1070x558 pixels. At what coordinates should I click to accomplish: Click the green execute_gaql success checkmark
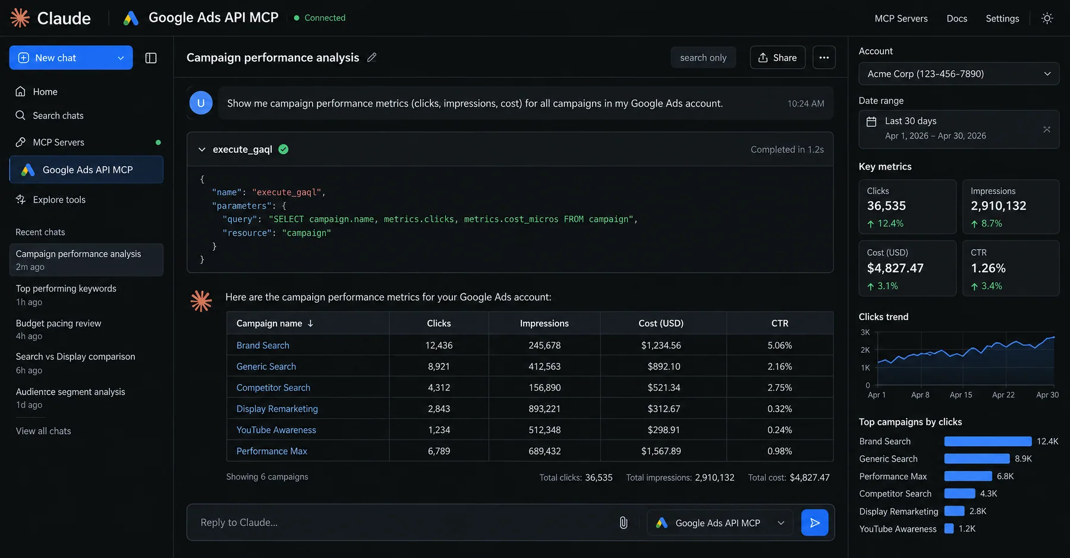click(x=284, y=149)
